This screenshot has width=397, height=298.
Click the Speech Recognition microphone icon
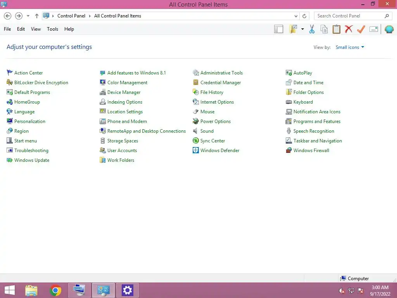point(288,131)
